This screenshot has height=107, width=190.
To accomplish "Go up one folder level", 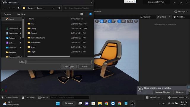I will pyautogui.click(x=18, y=8).
